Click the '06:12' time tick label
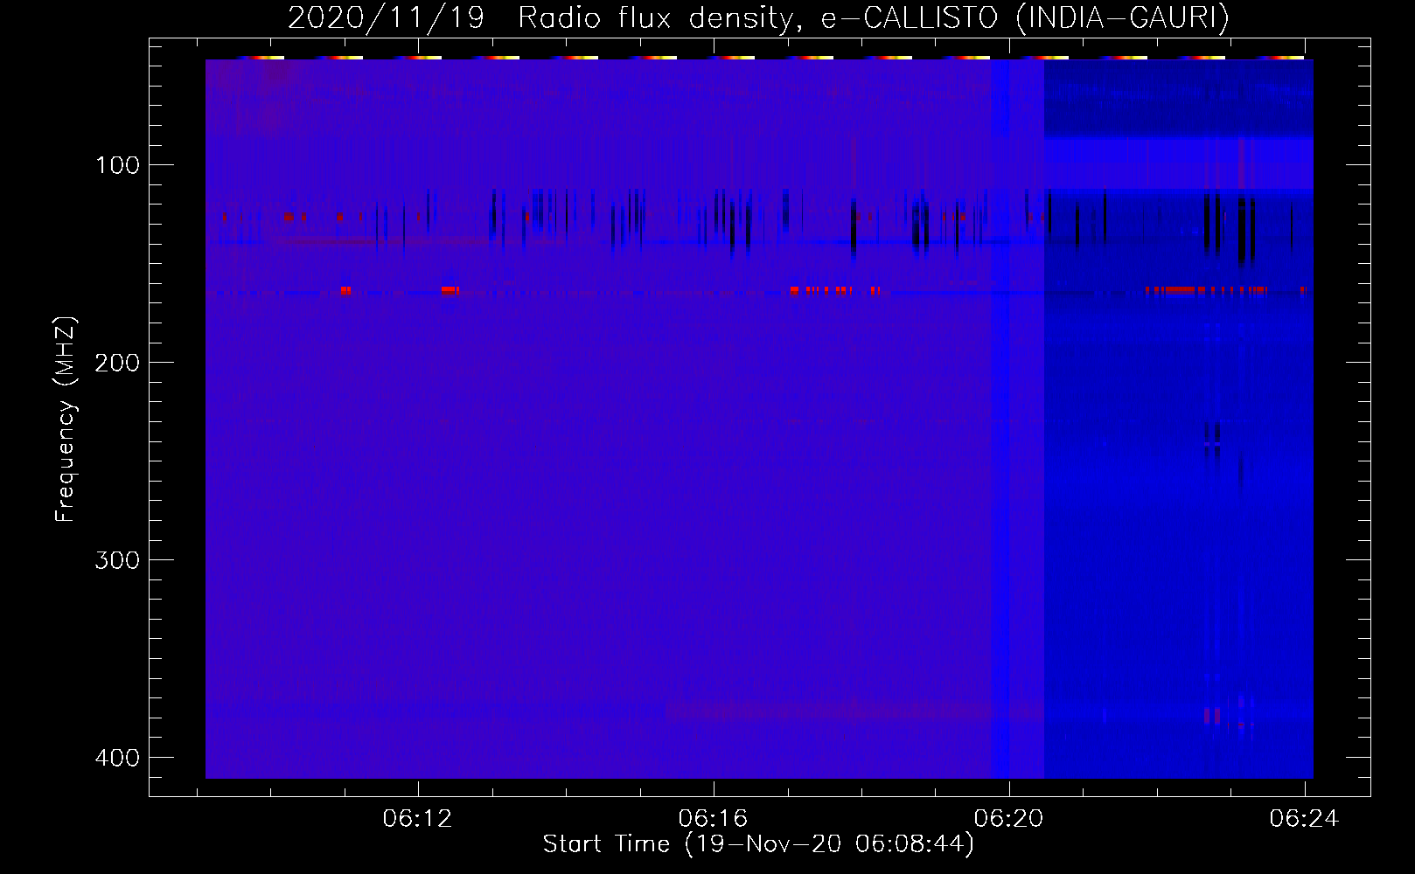The height and width of the screenshot is (874, 1415). coord(418,818)
